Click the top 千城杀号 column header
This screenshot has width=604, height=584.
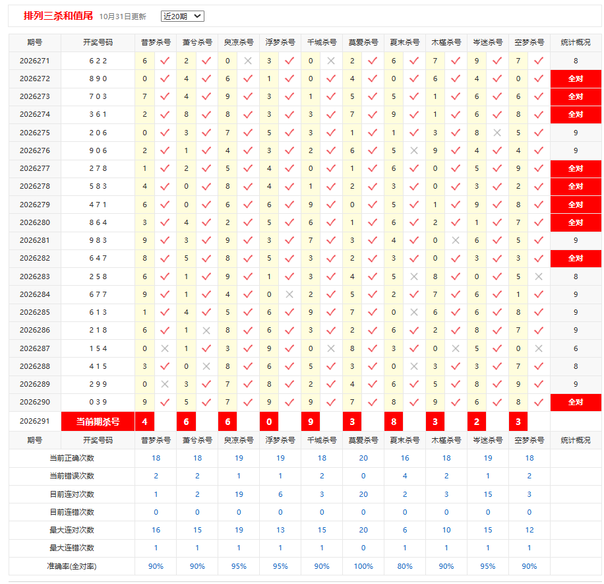click(322, 42)
